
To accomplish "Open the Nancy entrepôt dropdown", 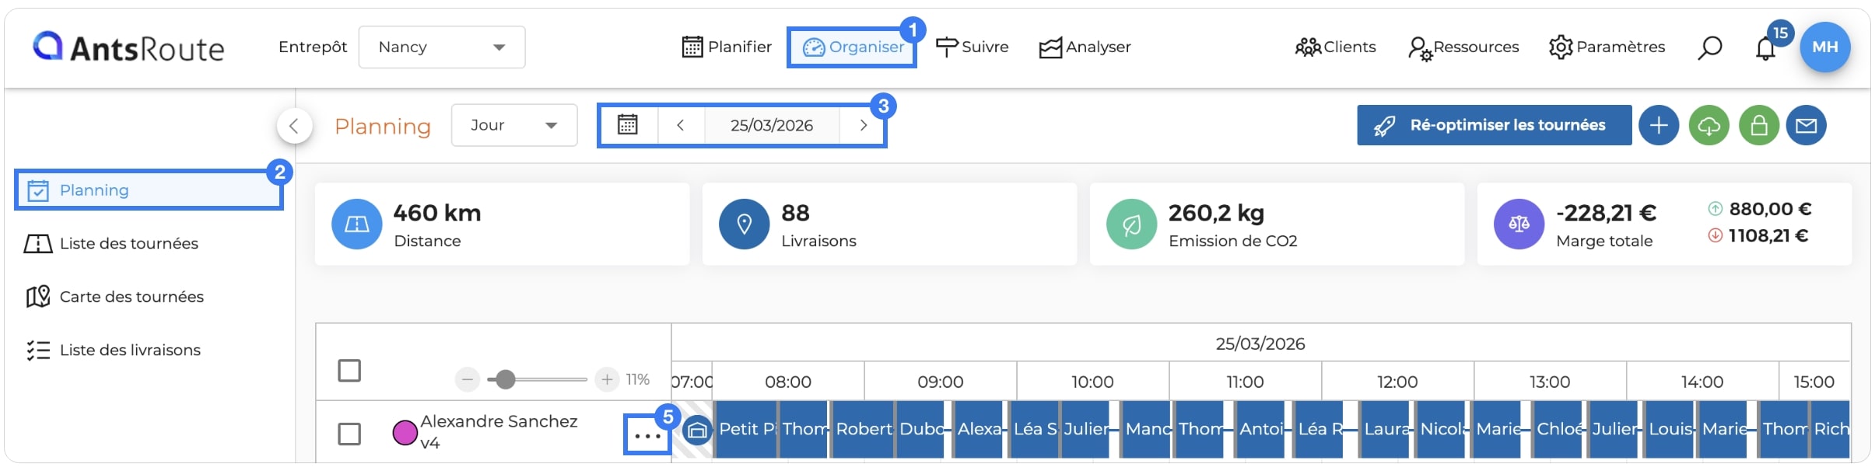I will 441,47.
